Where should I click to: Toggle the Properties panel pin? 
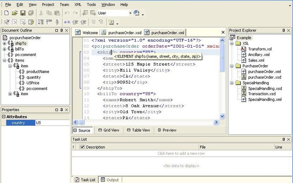pos(62,109)
